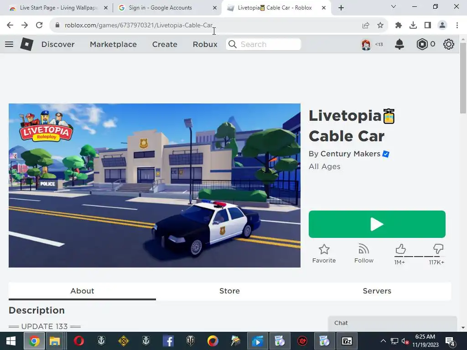The image size is (467, 350).
Task: Open the Chrome downloads icon
Action: click(413, 26)
